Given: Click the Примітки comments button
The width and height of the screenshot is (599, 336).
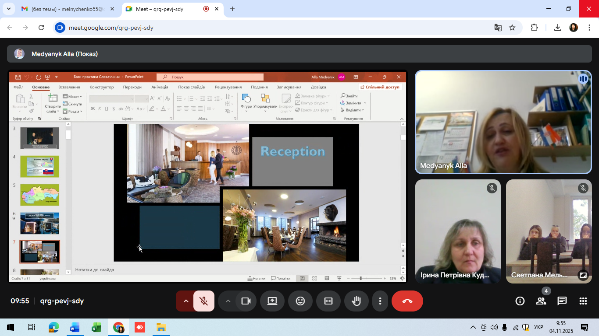Looking at the screenshot, I should [x=281, y=278].
